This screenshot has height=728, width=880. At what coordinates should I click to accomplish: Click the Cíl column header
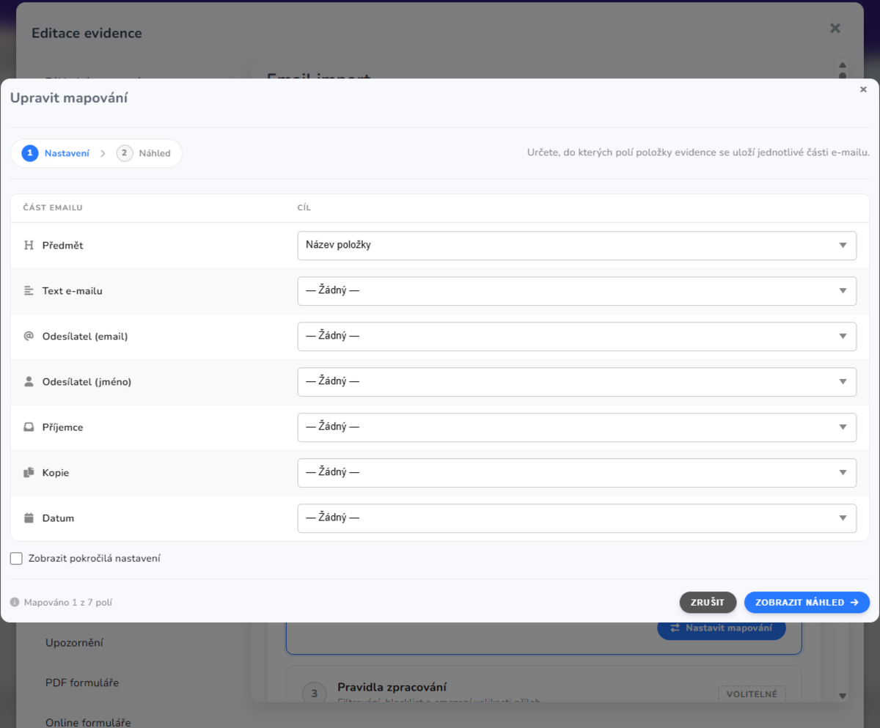(x=304, y=208)
